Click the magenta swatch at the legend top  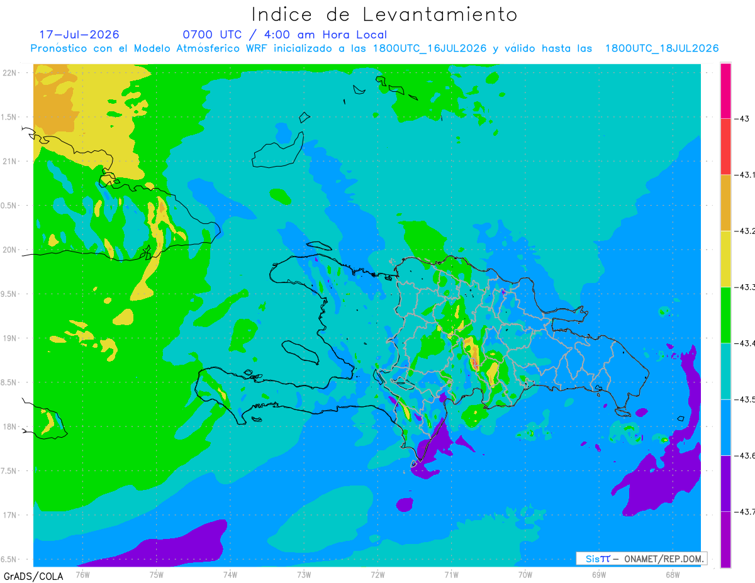tap(725, 91)
